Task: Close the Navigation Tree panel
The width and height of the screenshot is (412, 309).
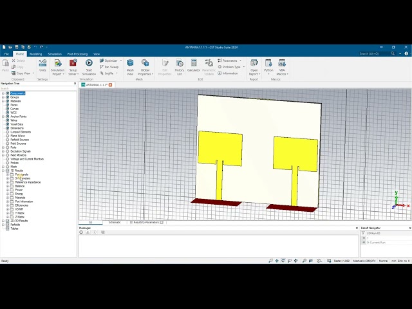Action: click(x=75, y=84)
